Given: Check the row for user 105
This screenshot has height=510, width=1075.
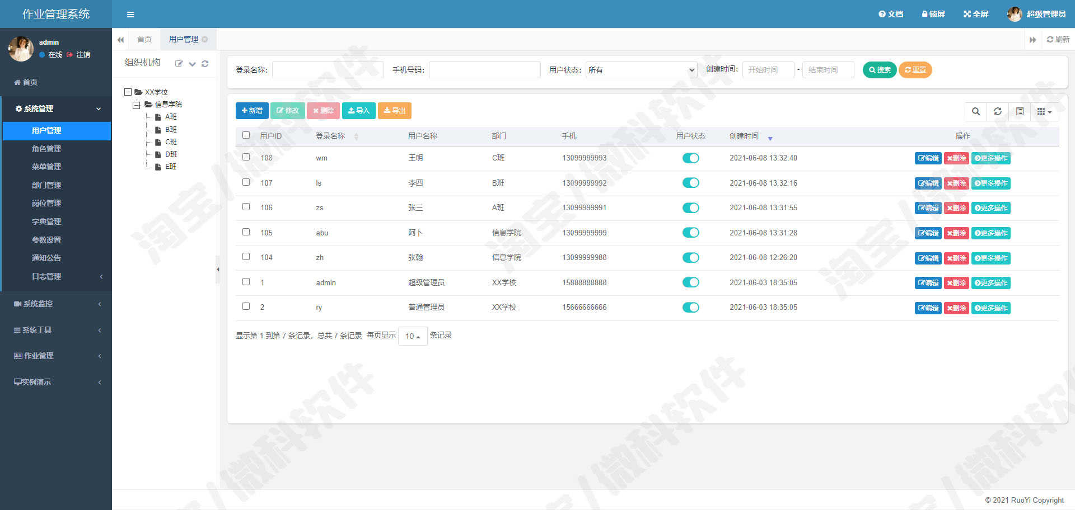Looking at the screenshot, I should point(246,232).
